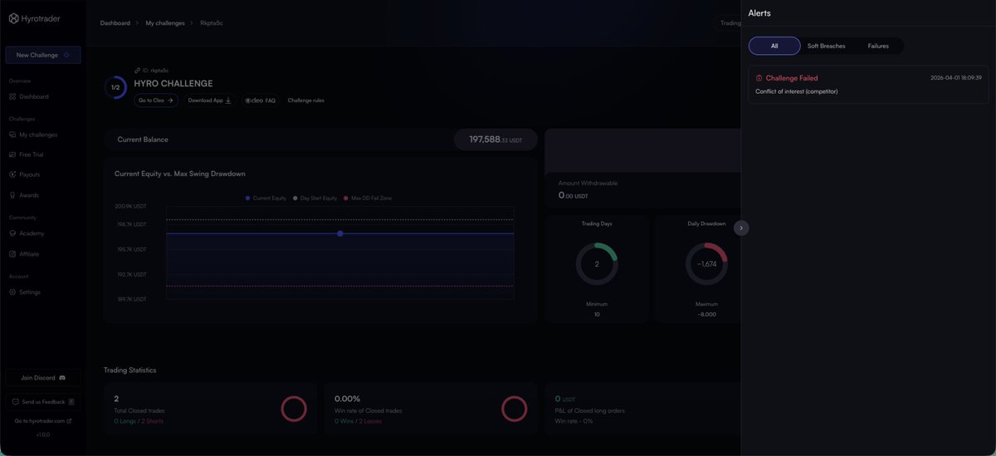Click the 1/2 phase progress ring
996x456 pixels.
coord(115,87)
